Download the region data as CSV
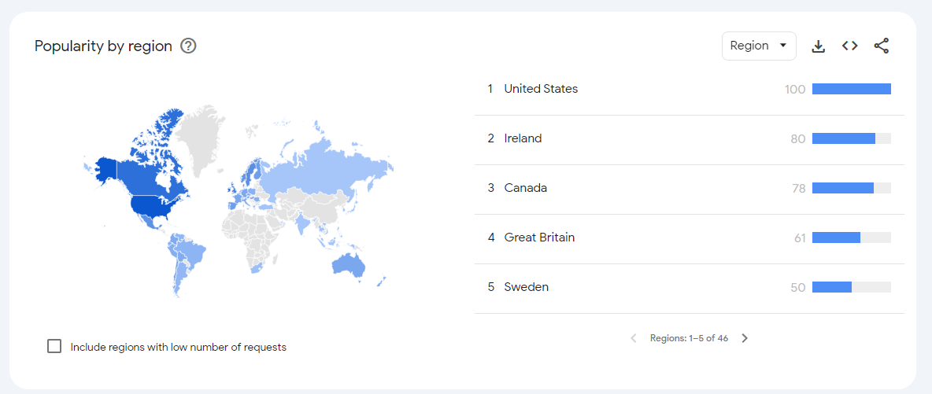The width and height of the screenshot is (932, 394). (819, 46)
